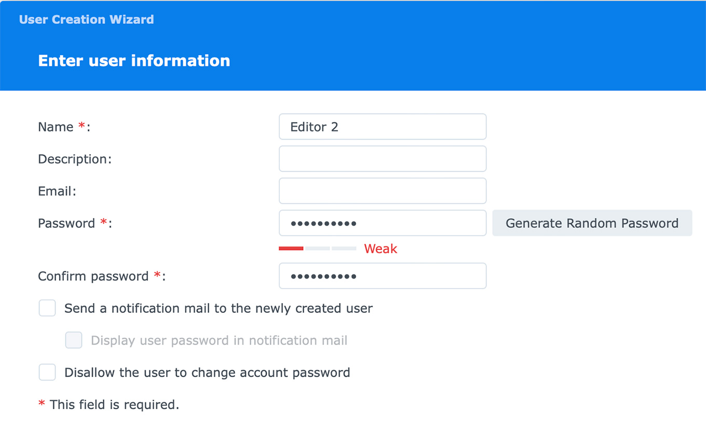The height and width of the screenshot is (426, 706).
Task: Click the Password label on the left
Action: 66,224
